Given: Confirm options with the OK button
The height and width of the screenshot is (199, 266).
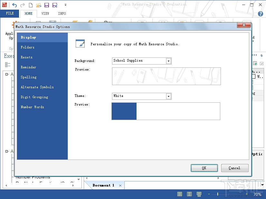Looking at the screenshot, I should click(x=204, y=168).
